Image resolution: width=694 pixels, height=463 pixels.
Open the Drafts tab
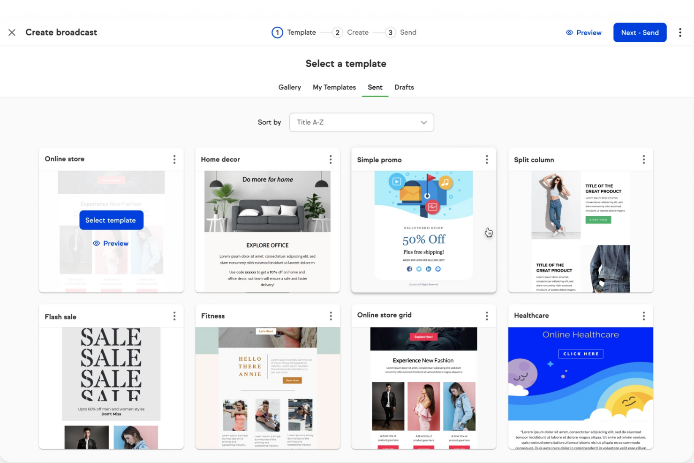(404, 87)
